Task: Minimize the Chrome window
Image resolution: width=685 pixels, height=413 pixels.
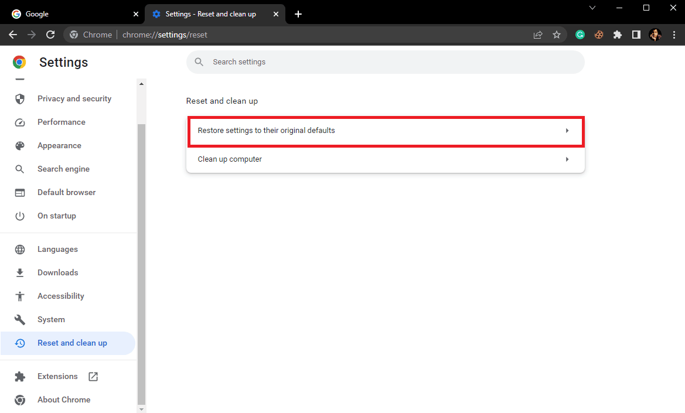Action: (x=619, y=8)
